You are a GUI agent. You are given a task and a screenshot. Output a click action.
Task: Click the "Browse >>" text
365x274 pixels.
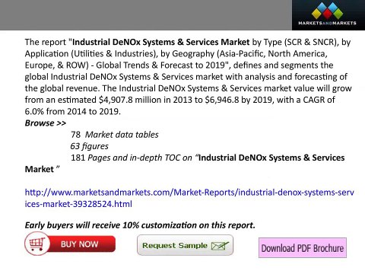[x=46, y=123]
